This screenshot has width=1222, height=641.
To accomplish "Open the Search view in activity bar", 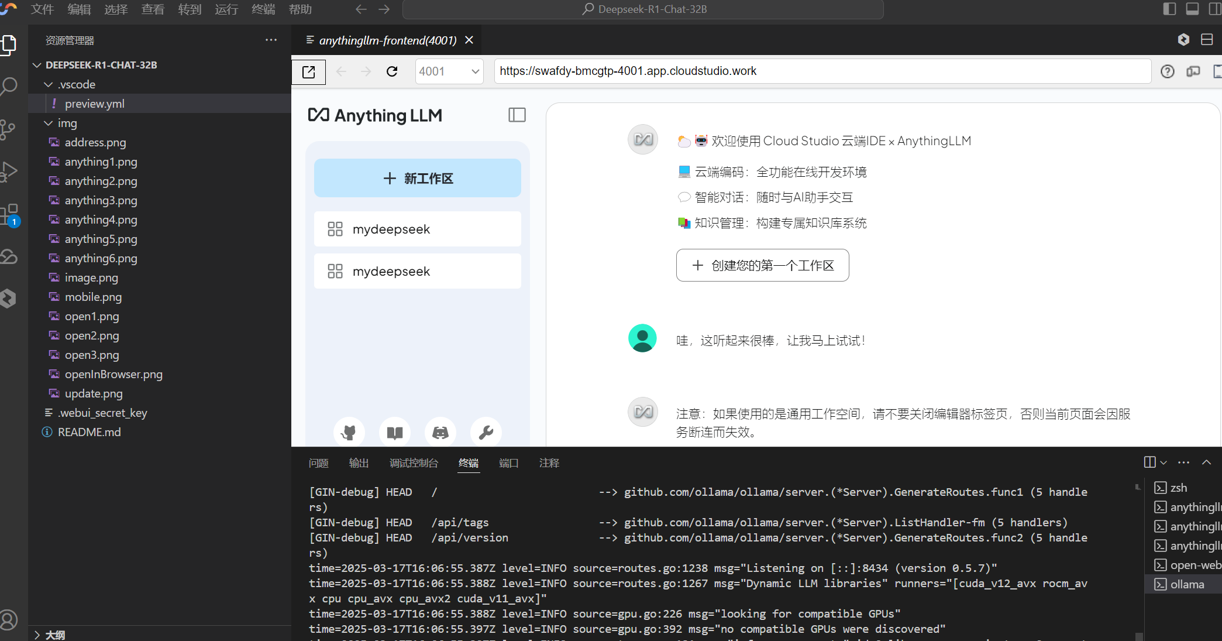I will [9, 86].
